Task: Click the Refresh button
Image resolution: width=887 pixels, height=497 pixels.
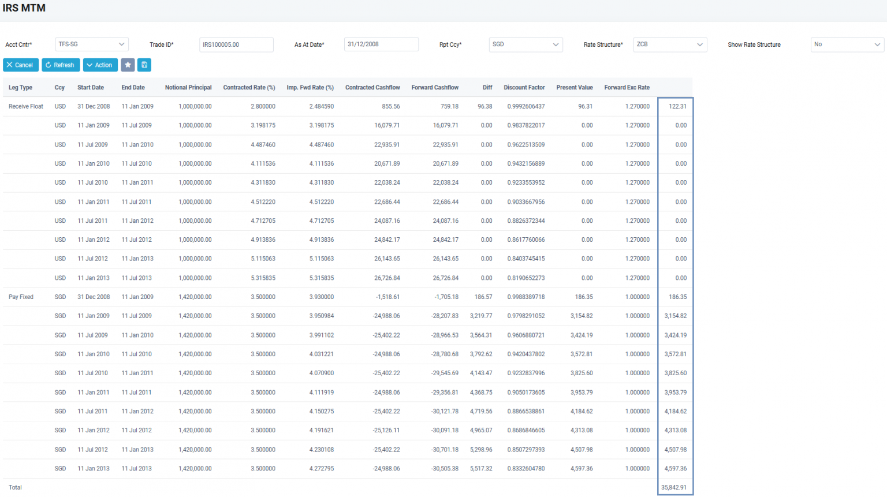Action: 60,65
